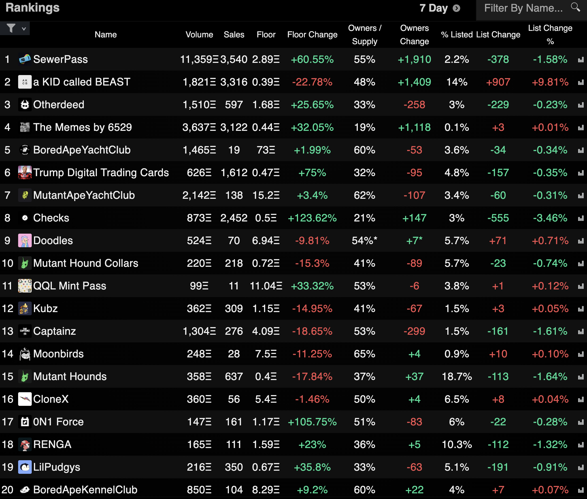The image size is (587, 499).
Task: Expand the filter dropdown chevron
Action: [24, 29]
